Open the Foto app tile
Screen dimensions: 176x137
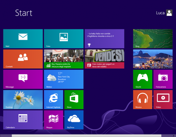(64, 39)
